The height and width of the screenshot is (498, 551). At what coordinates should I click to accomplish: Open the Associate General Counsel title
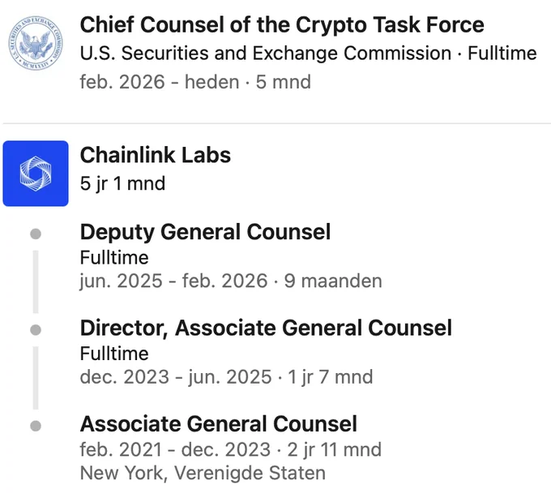click(219, 424)
